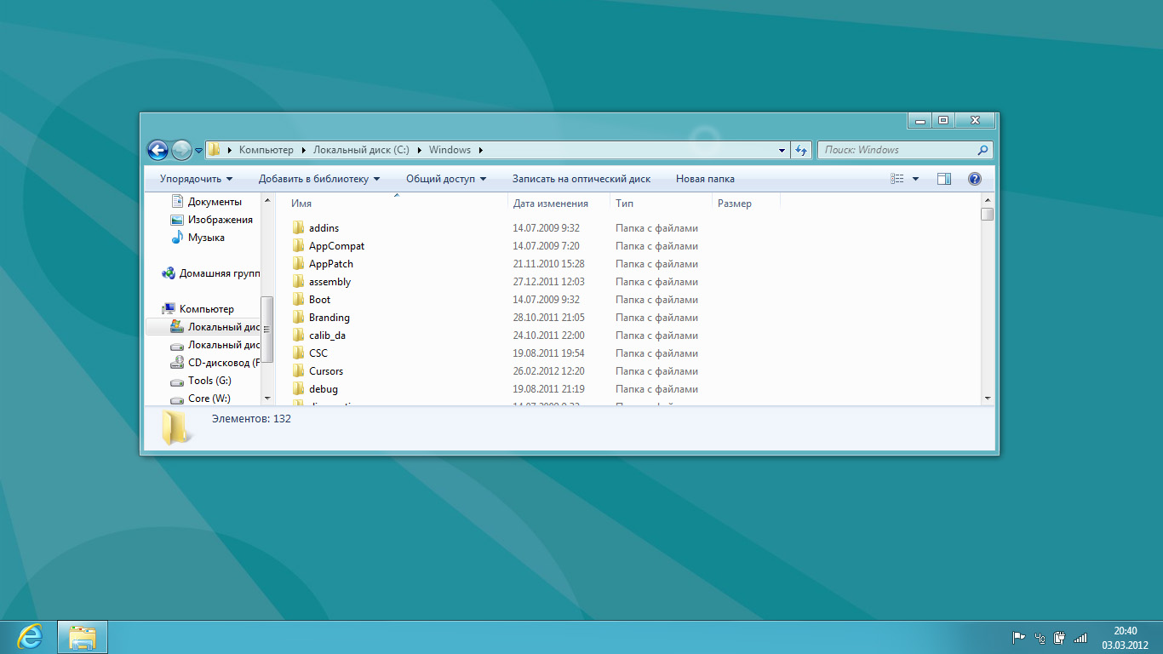The height and width of the screenshot is (654, 1163).
Task: Click the folder icon in the address bar
Action: (x=214, y=150)
